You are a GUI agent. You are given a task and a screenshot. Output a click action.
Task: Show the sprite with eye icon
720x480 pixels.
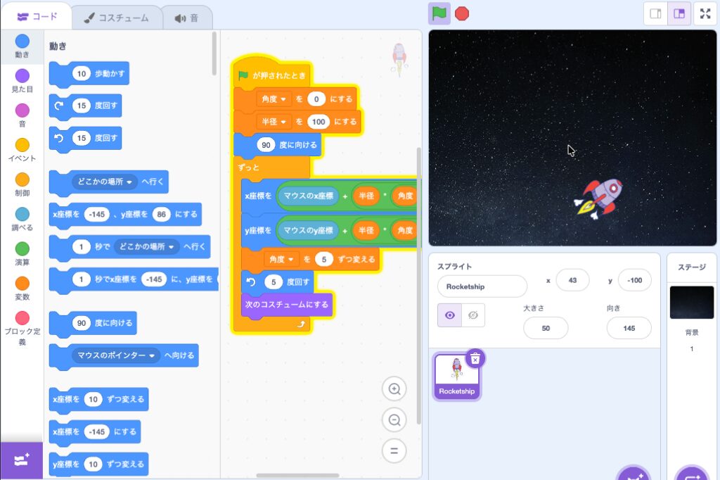450,315
